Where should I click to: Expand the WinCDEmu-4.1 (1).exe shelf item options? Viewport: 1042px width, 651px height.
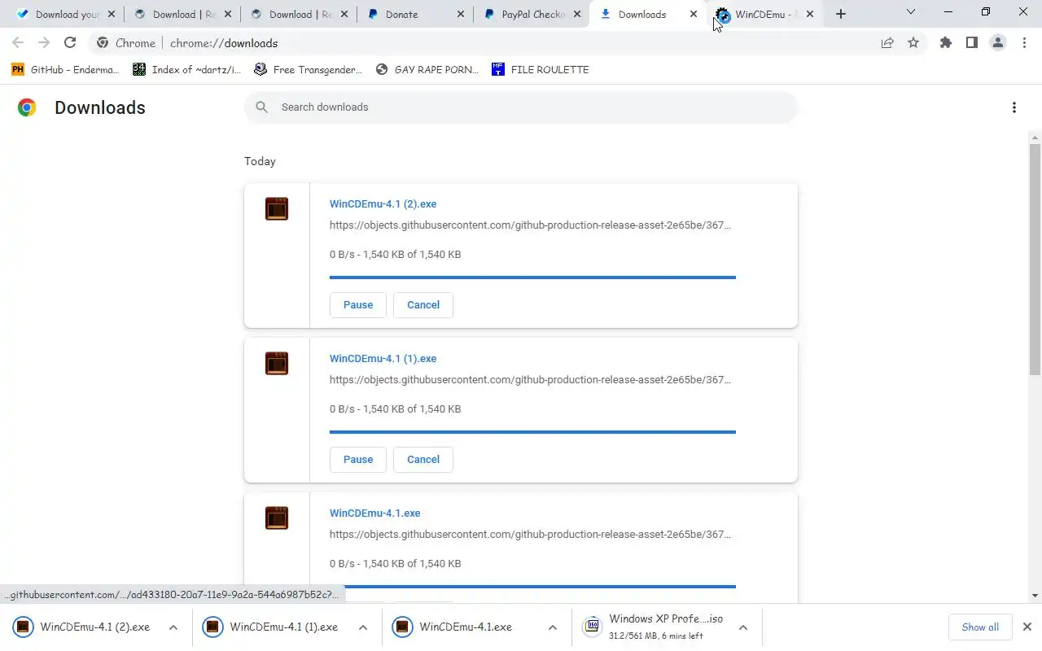pyautogui.click(x=363, y=627)
